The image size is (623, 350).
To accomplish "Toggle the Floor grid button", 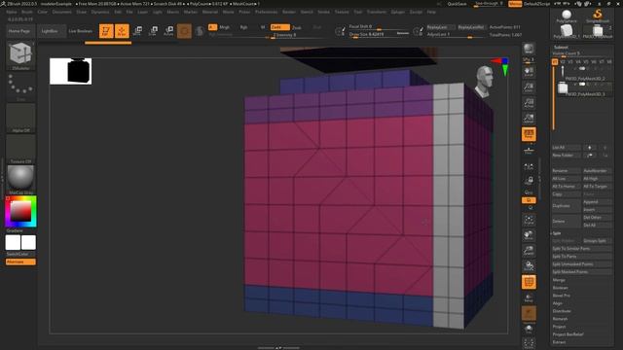I will coord(529,151).
